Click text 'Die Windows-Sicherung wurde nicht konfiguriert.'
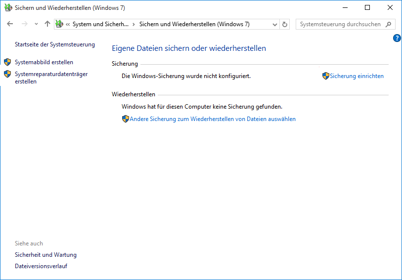402x280 pixels. point(186,76)
